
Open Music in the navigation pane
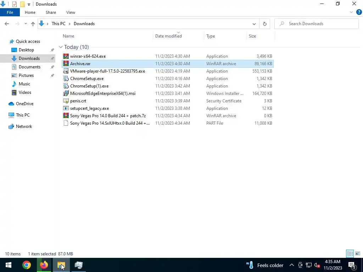point(24,84)
